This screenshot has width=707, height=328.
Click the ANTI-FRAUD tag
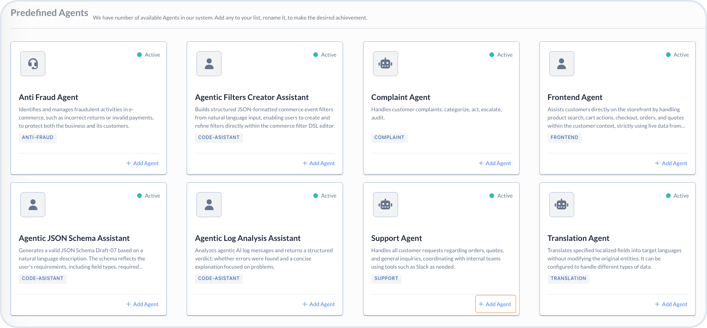coord(37,137)
